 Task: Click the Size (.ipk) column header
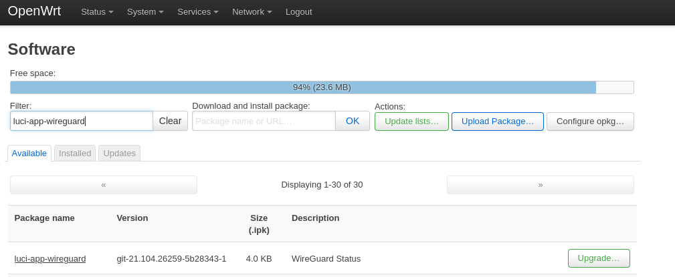click(x=259, y=224)
